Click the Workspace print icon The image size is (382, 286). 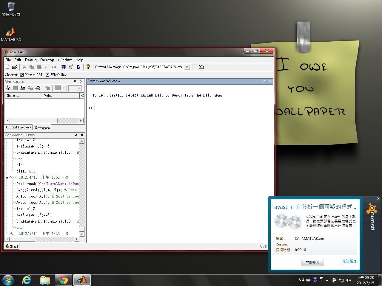pos(38,88)
